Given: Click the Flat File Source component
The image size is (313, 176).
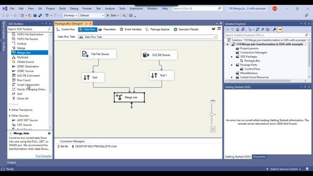Looking at the screenshot, I should (99, 54).
